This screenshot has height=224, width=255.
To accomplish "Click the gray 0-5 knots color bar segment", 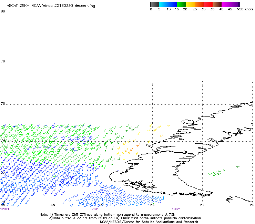I will point(154,4).
